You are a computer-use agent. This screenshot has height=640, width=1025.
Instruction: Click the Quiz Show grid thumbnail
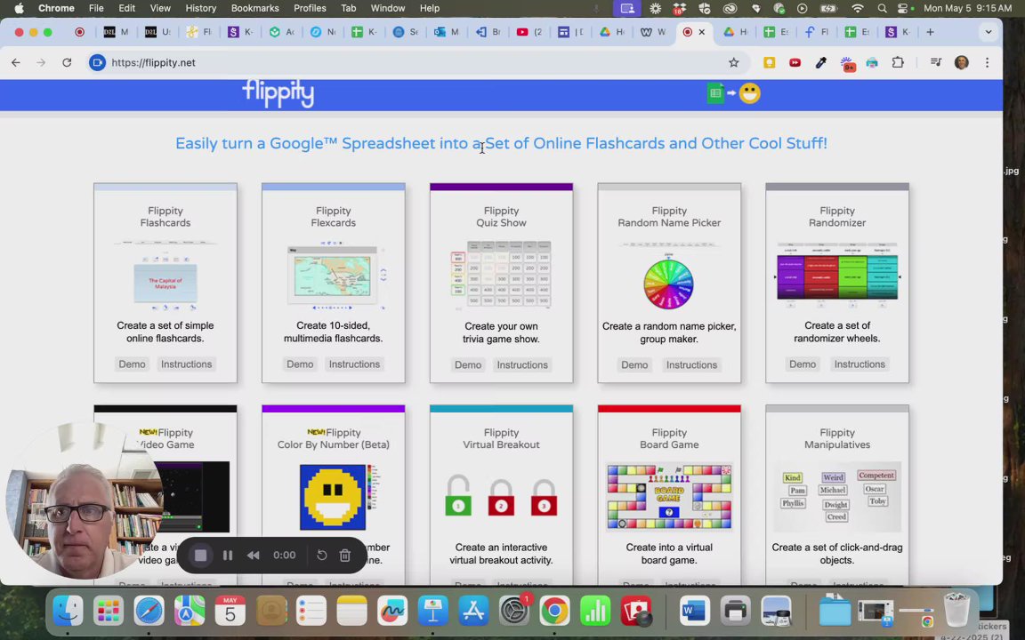502,276
